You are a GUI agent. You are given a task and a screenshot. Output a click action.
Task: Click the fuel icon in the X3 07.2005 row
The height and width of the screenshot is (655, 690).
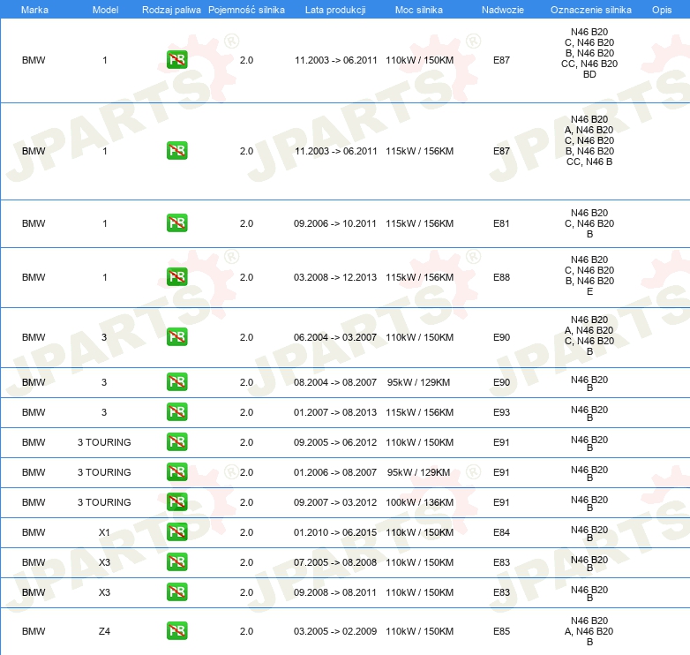coord(176,562)
